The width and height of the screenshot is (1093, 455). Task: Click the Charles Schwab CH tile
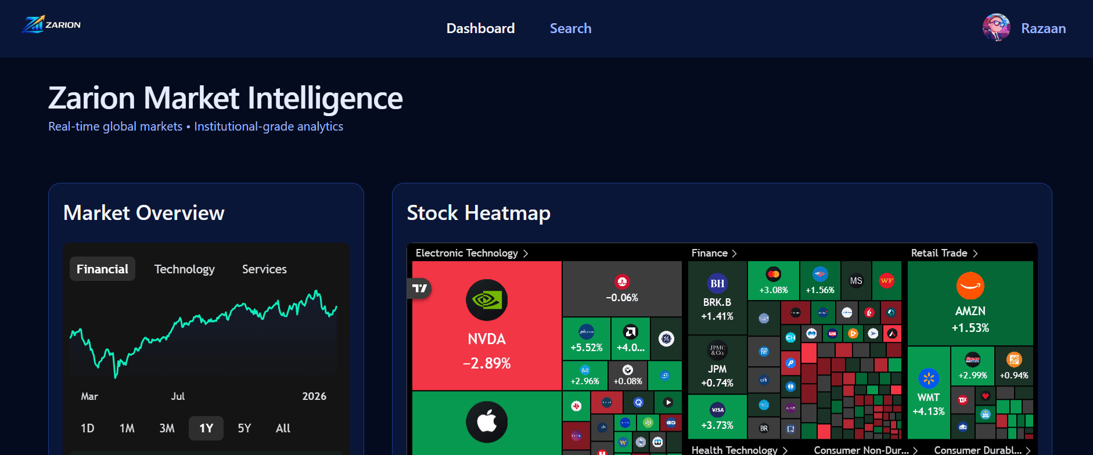pos(790,337)
